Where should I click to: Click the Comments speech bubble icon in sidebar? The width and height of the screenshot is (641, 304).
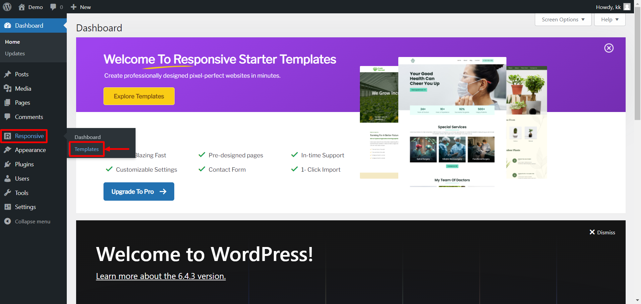coord(8,117)
